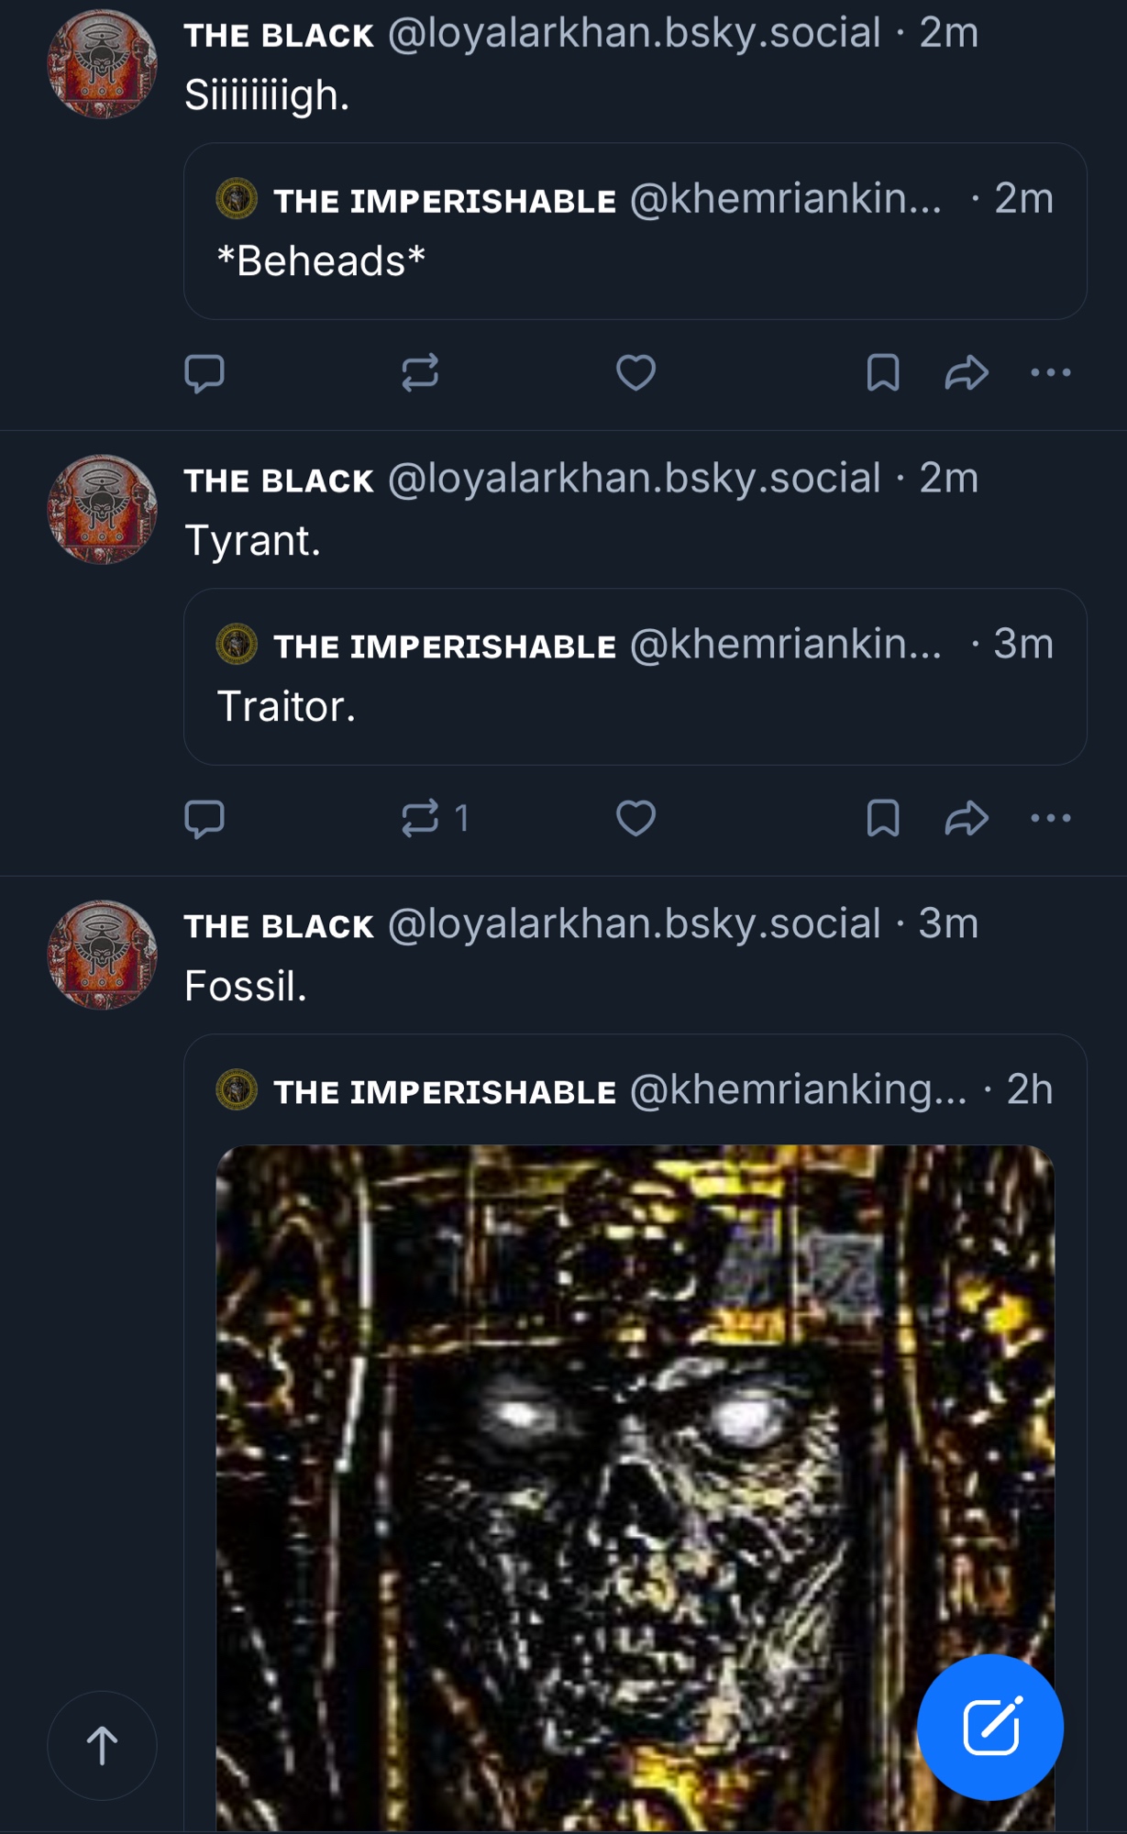The image size is (1127, 1834).
Task: Repost the "Tyrant." post with 1 repost
Action: pos(420,819)
